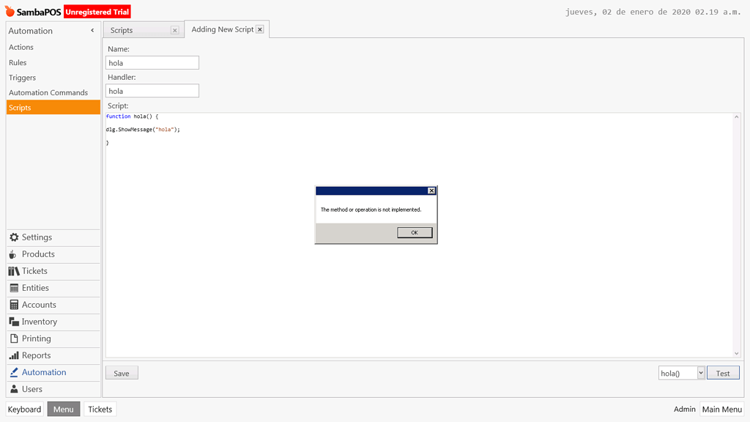Open Actions in the Automation list
This screenshot has width=750, height=422.
(21, 46)
